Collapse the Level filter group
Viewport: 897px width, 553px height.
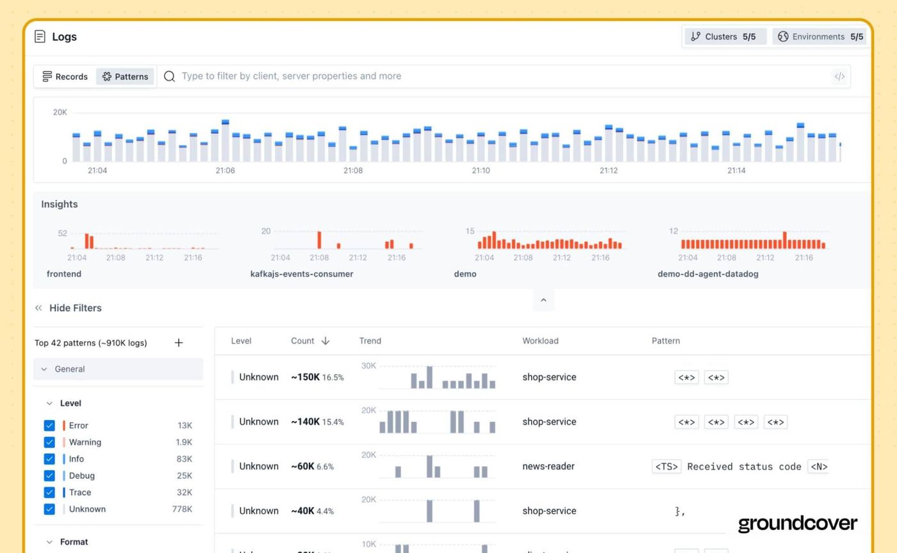point(49,403)
